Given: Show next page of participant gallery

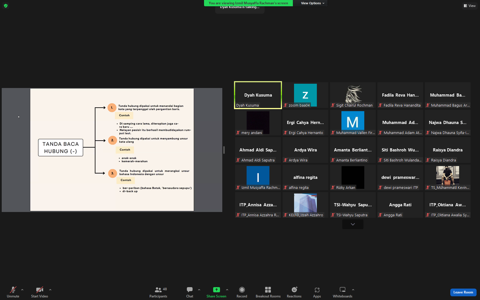Looking at the screenshot, I should 353,224.
